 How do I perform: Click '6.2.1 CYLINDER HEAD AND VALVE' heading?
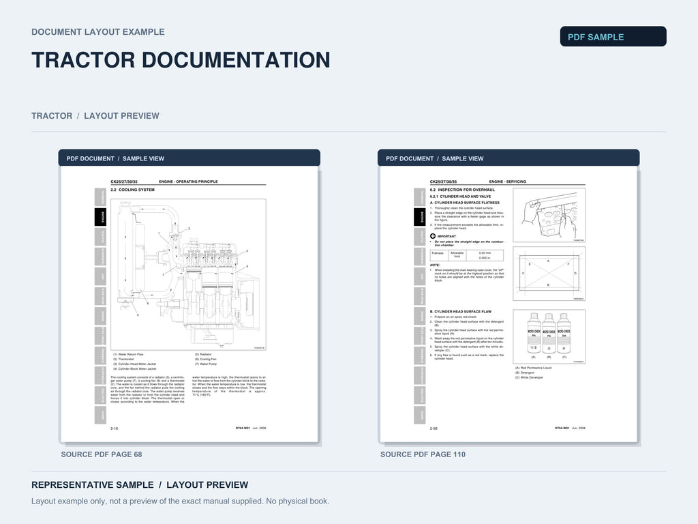[460, 196]
